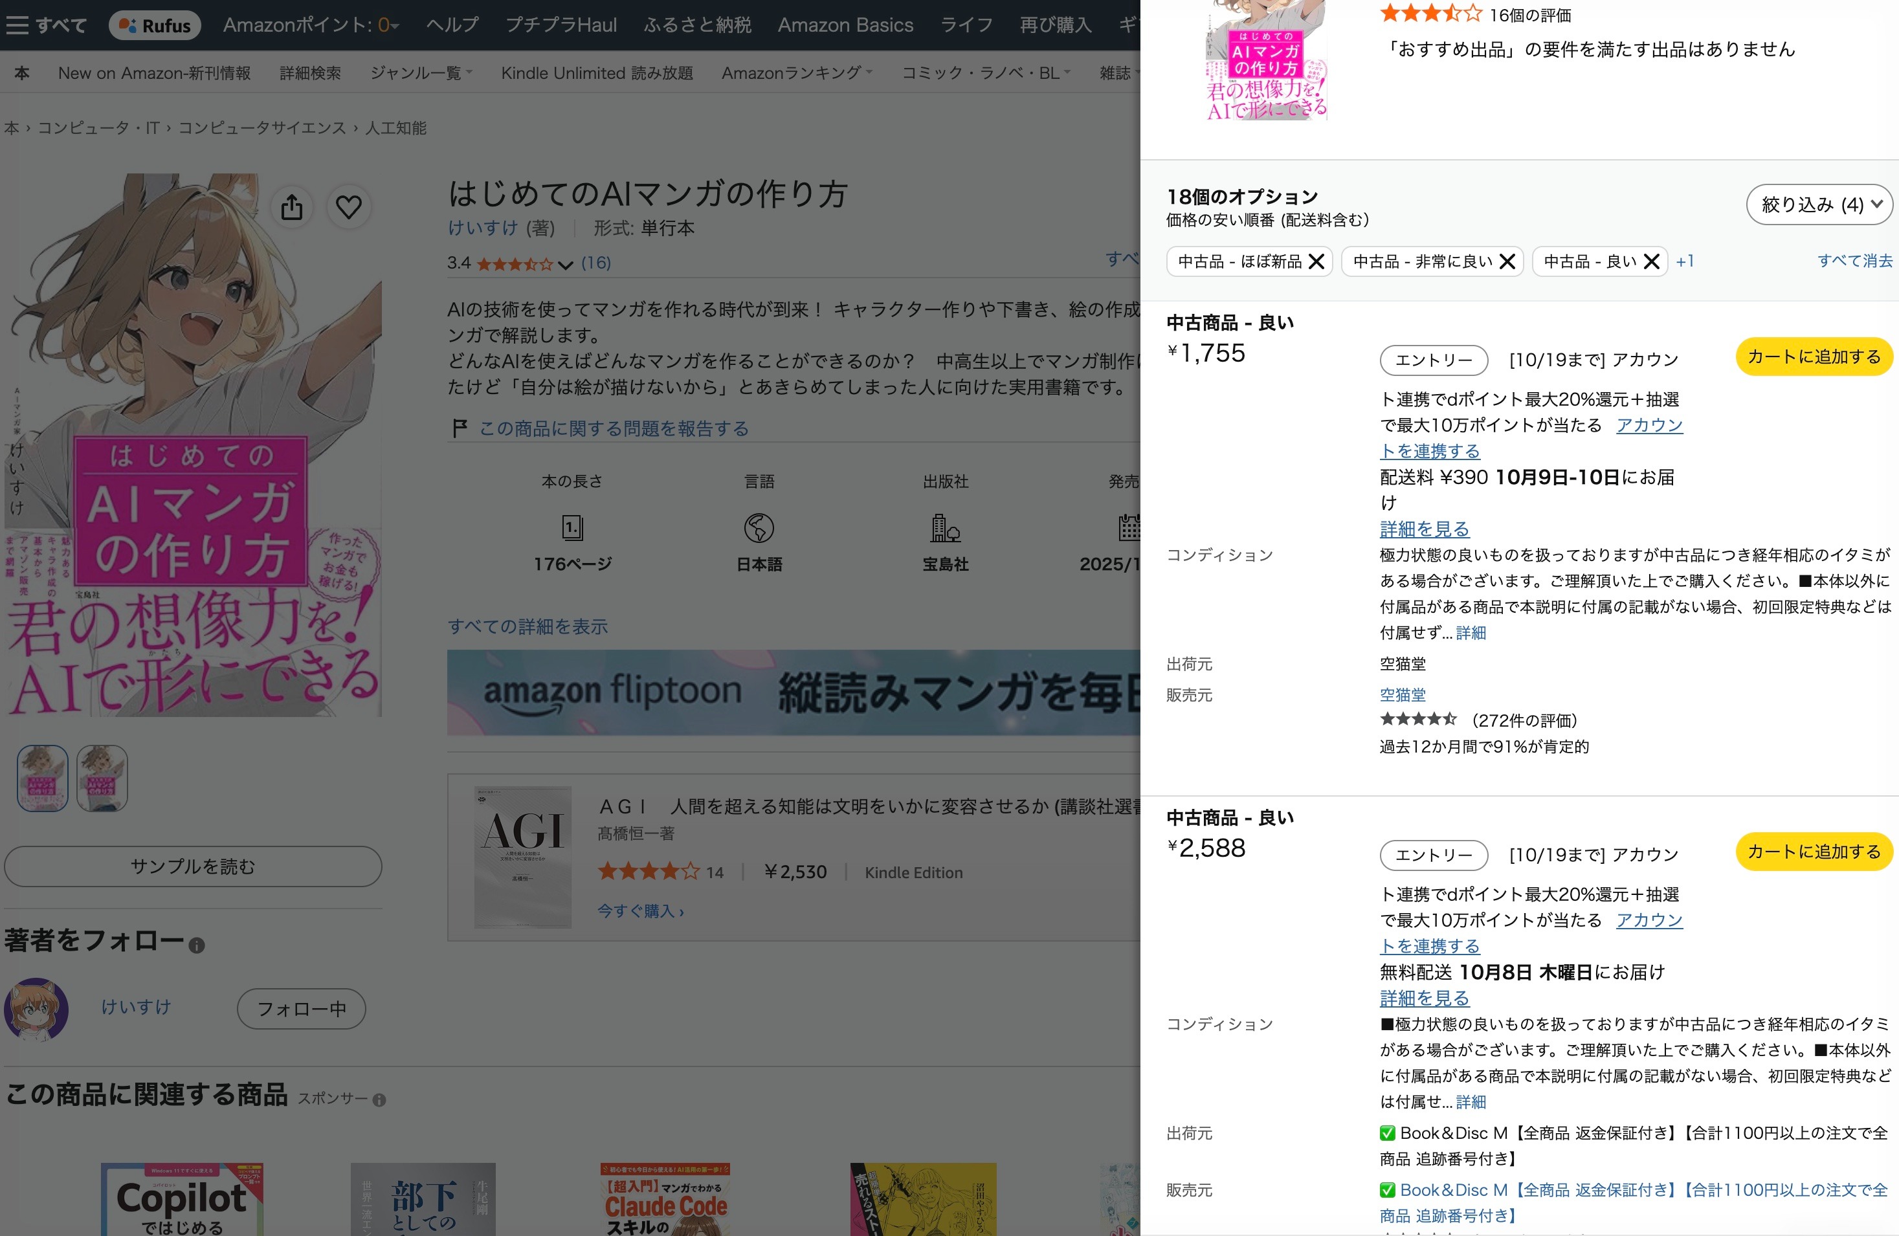This screenshot has width=1899, height=1236.
Task: Click the Rufus assistant button
Action: click(155, 25)
